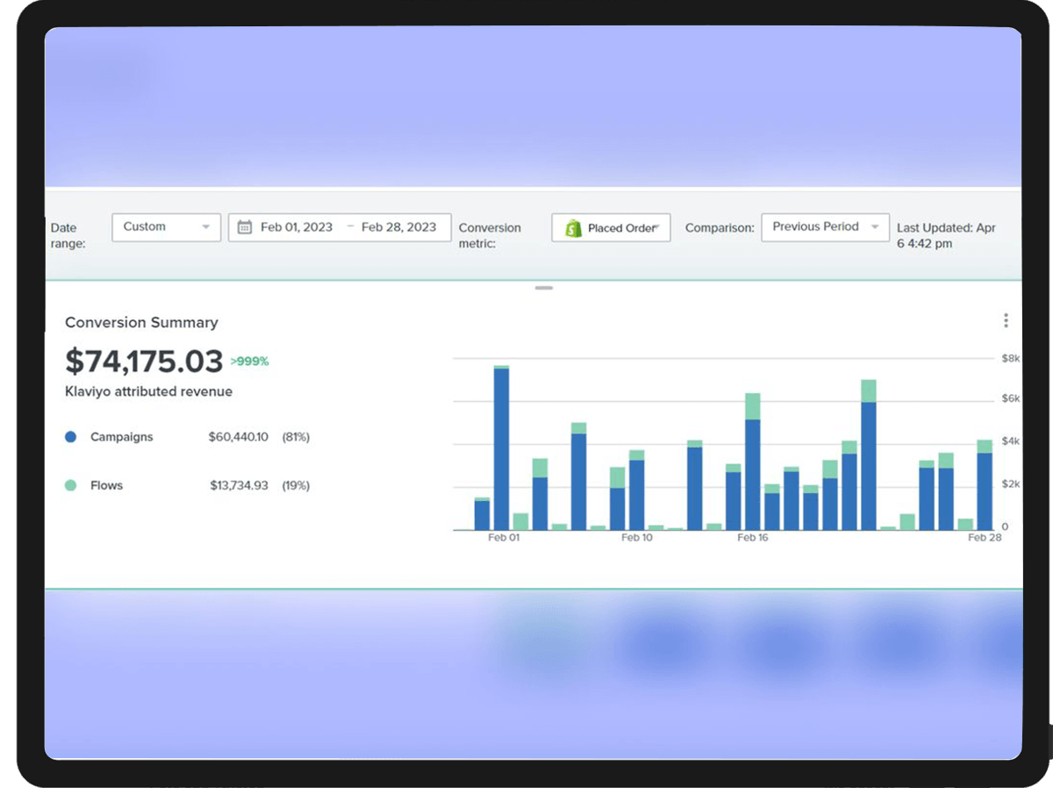The height and width of the screenshot is (788, 1053).
Task: Open the Conversion Summary three-dot menu
Action: pos(1006,321)
